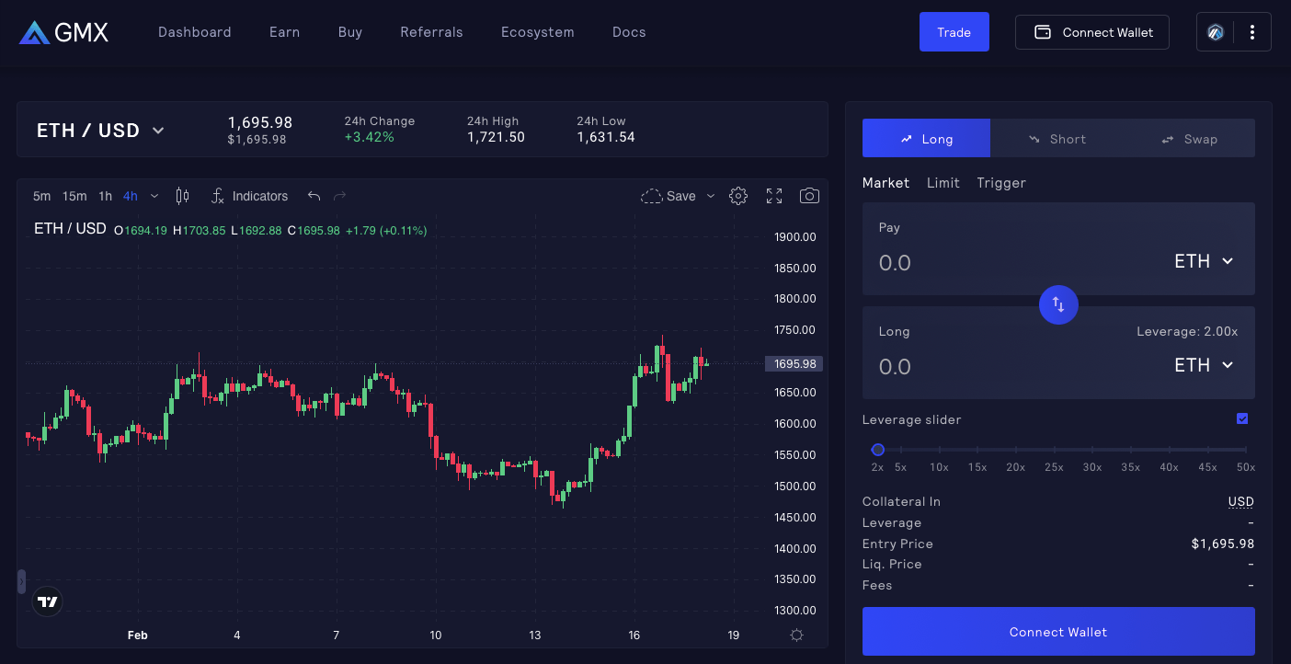This screenshot has height=664, width=1291.
Task: Click the candlestick chart style icon
Action: [x=182, y=196]
